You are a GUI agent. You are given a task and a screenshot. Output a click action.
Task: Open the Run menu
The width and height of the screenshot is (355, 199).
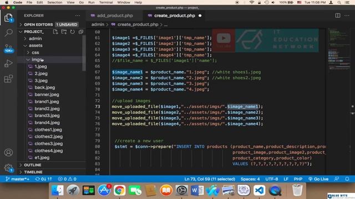tap(91, 2)
